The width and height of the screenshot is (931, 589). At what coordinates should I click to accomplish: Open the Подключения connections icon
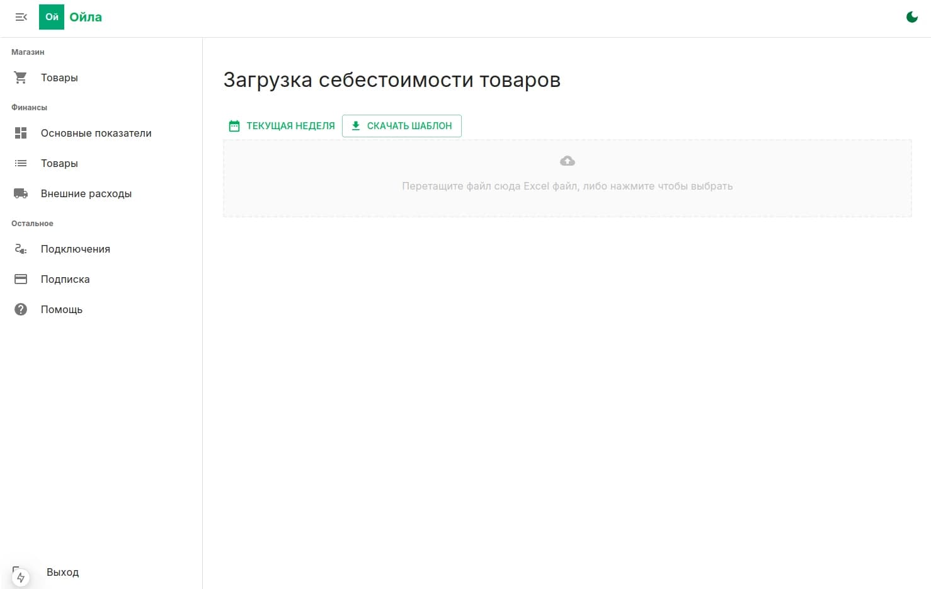coord(20,249)
